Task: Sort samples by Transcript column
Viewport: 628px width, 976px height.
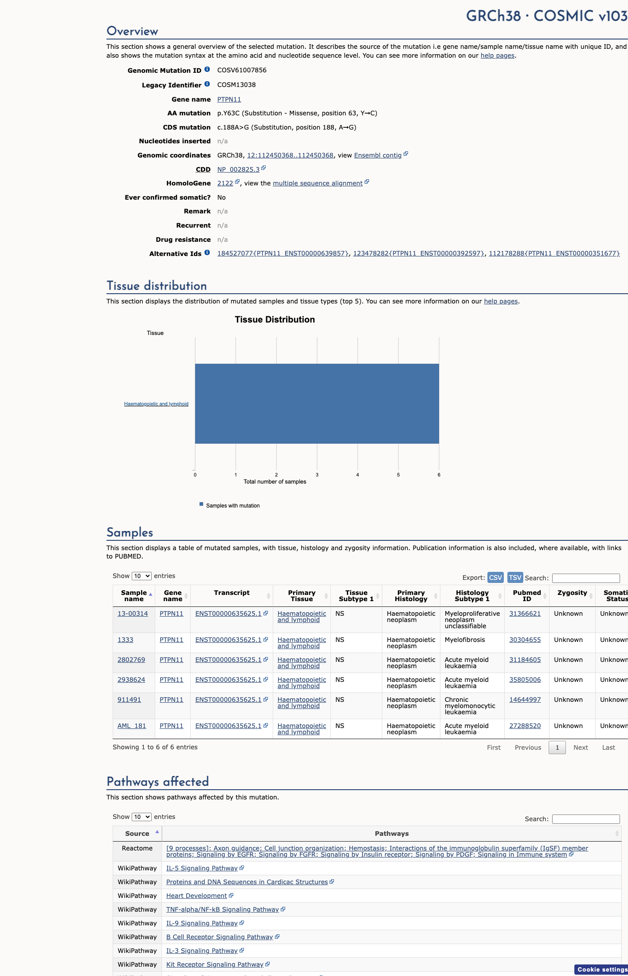Action: pyautogui.click(x=232, y=596)
